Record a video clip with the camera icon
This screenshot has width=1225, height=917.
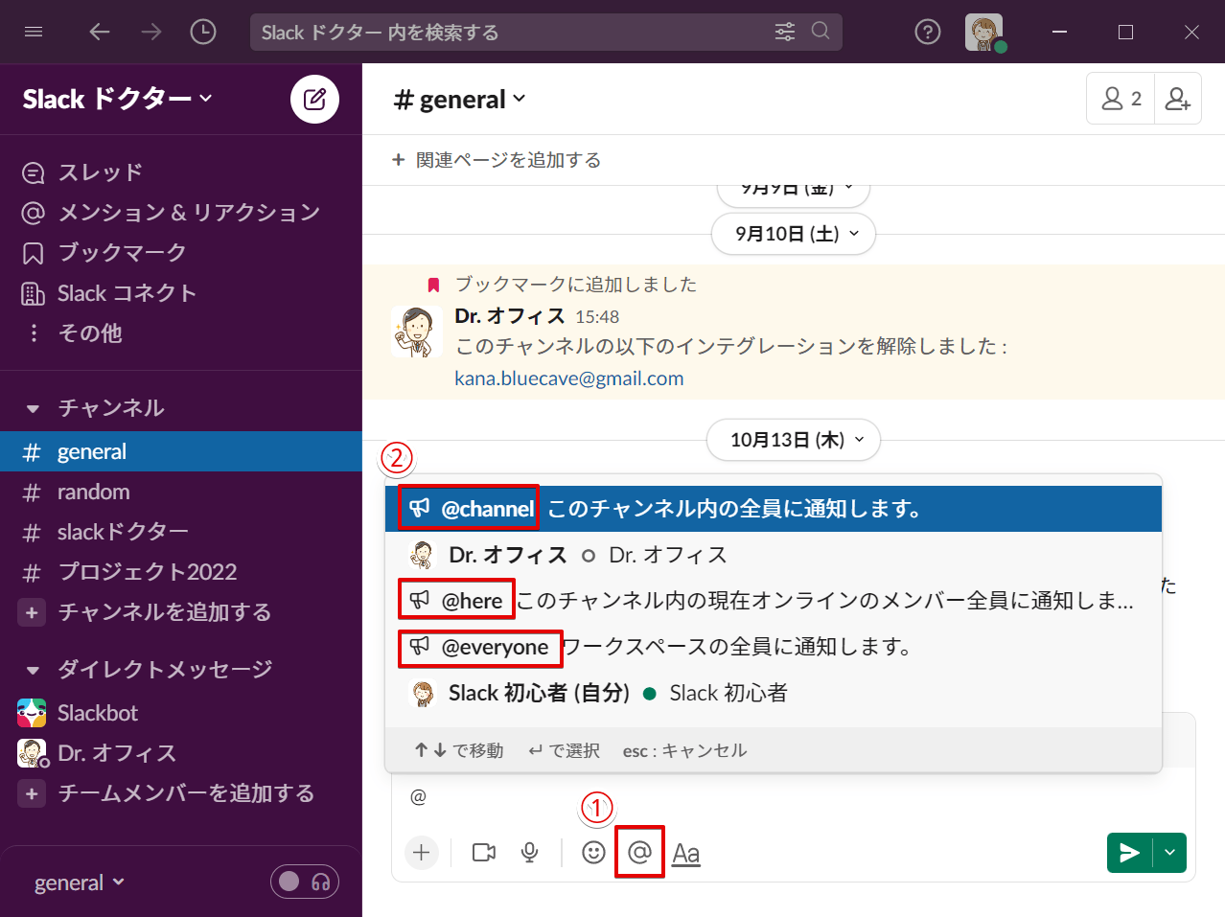click(483, 852)
